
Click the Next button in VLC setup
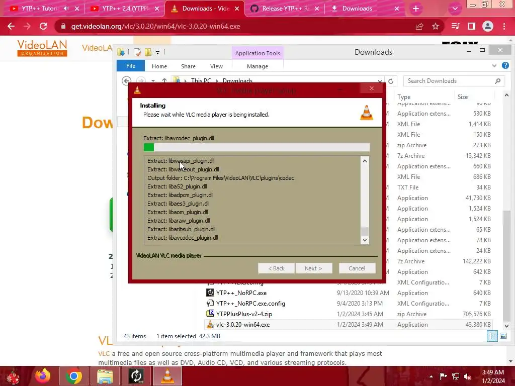[x=314, y=268]
